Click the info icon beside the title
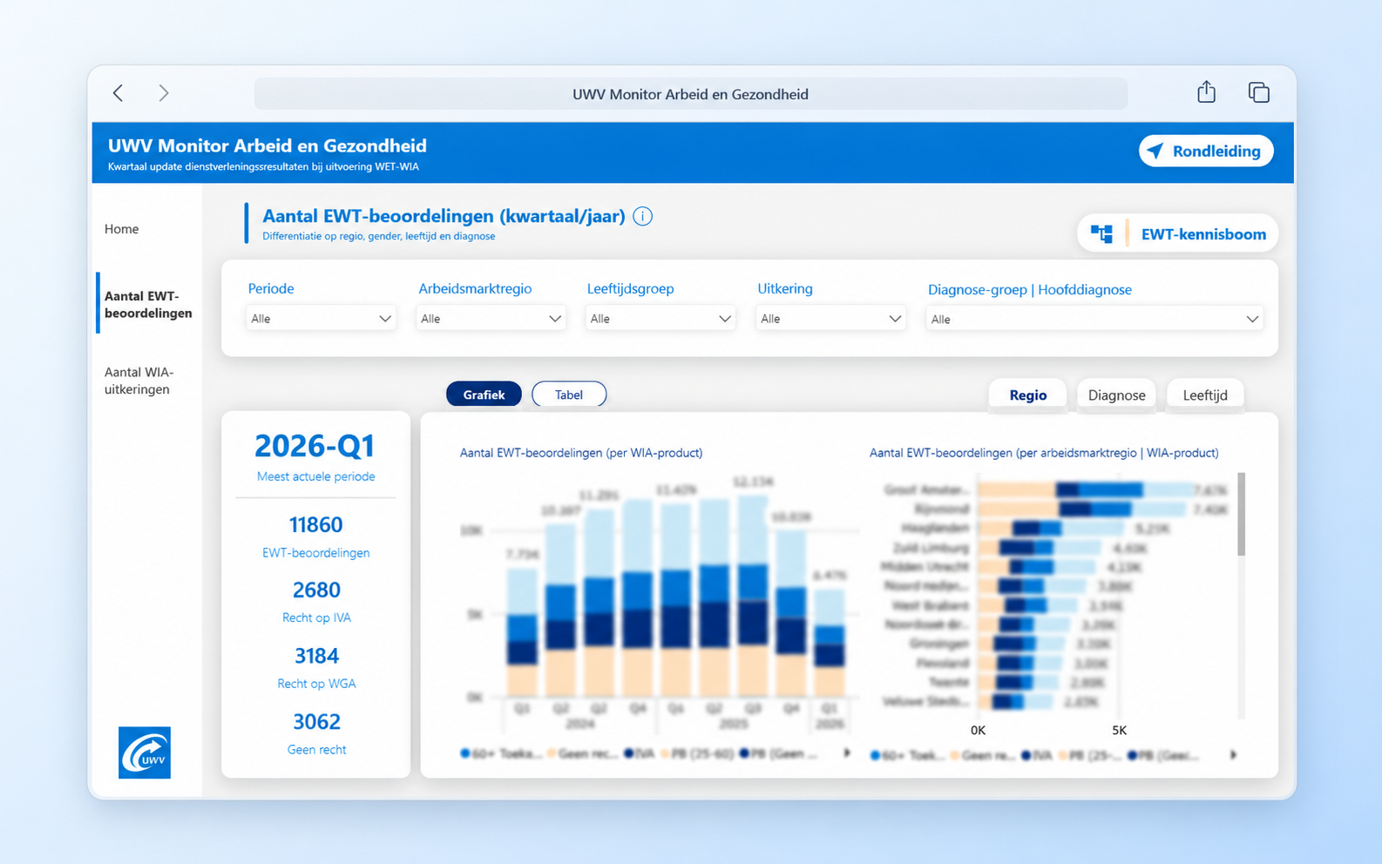 click(x=643, y=216)
